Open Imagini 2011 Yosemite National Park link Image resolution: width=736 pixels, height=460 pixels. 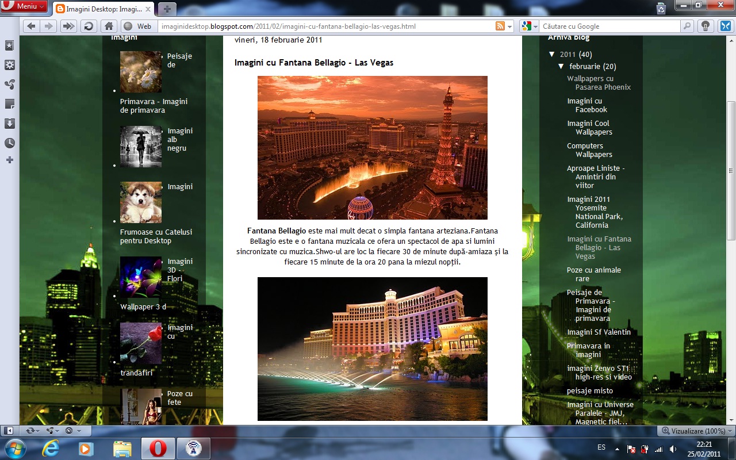(x=595, y=212)
